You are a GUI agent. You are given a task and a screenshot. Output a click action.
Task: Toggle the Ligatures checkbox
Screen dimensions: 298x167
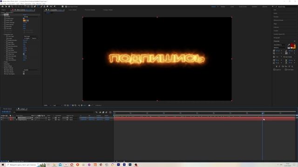point(274,70)
